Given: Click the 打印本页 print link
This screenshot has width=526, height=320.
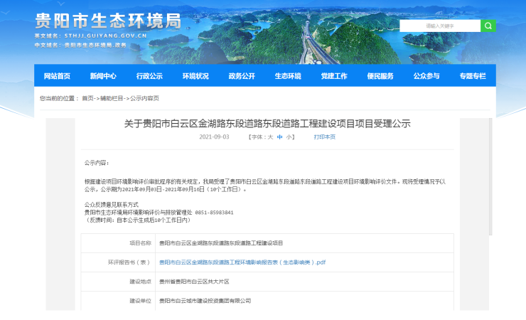Looking at the screenshot, I should coord(325,137).
